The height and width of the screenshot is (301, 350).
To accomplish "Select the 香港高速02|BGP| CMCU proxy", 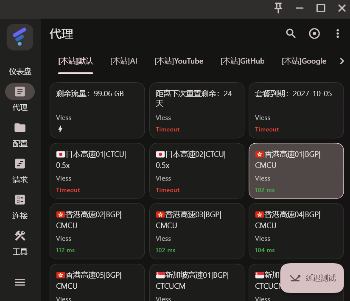I will [97, 231].
